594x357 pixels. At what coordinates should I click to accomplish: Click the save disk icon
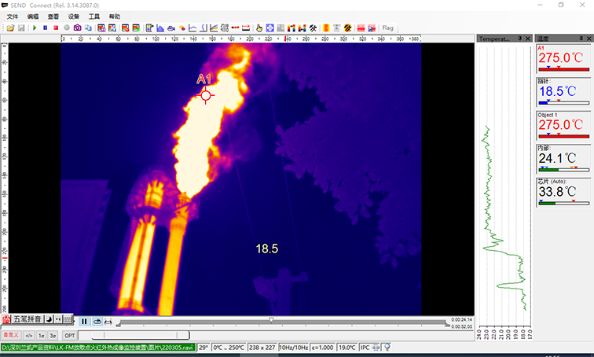click(x=21, y=28)
